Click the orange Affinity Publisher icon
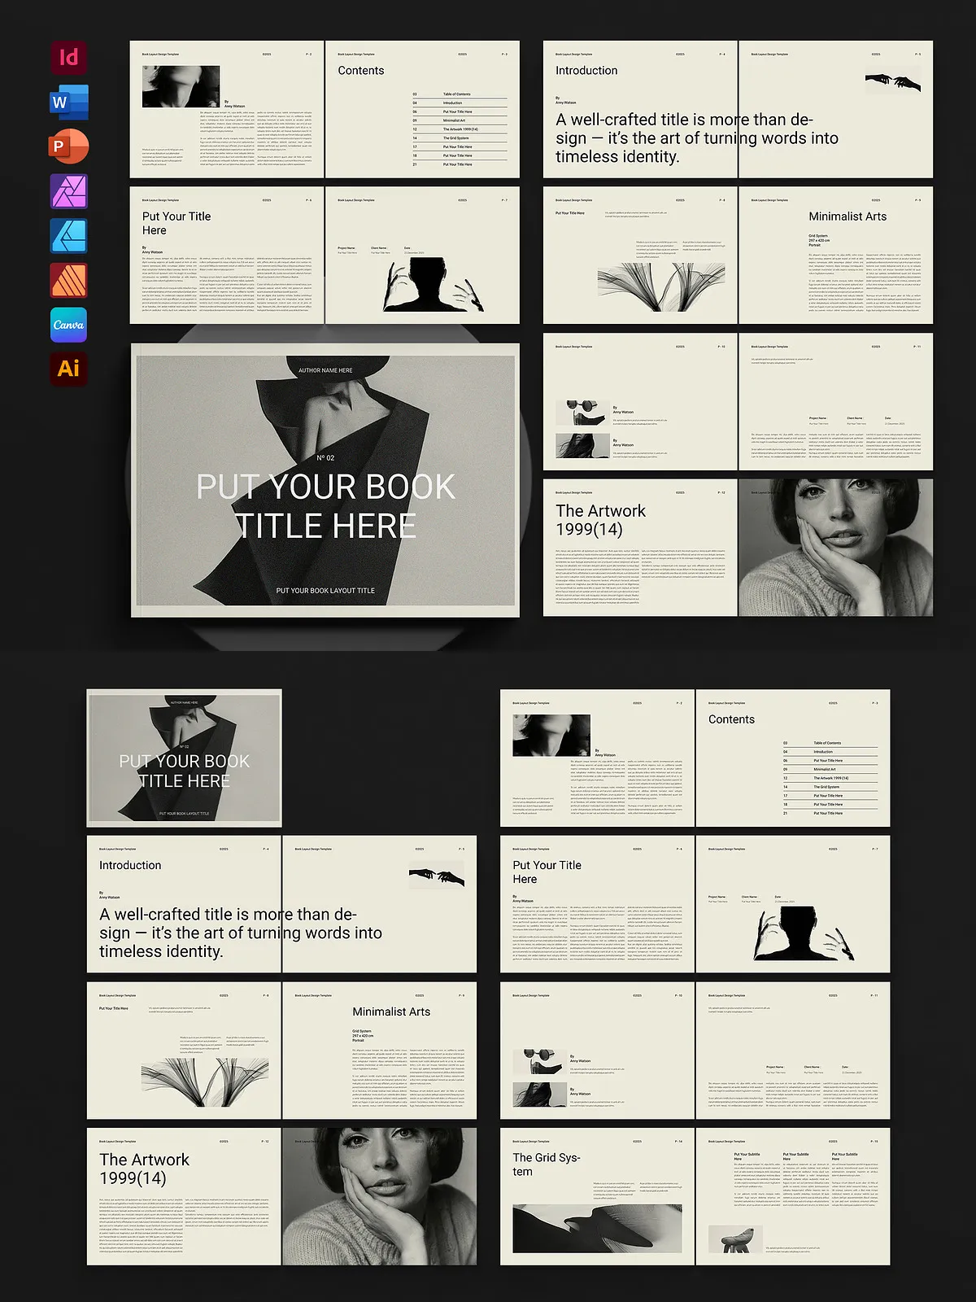The image size is (976, 1302). [x=69, y=281]
